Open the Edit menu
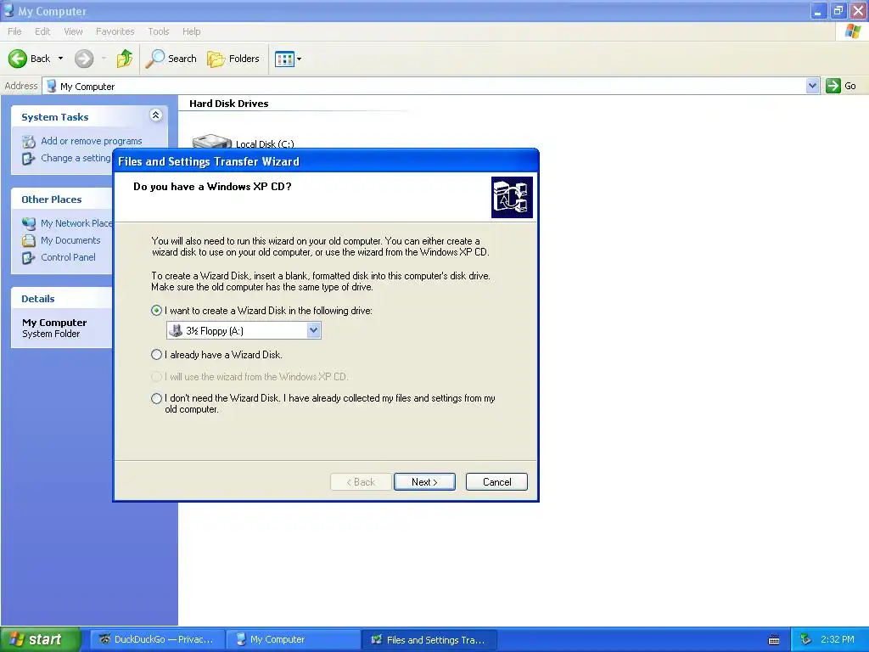The image size is (869, 652). tap(42, 31)
